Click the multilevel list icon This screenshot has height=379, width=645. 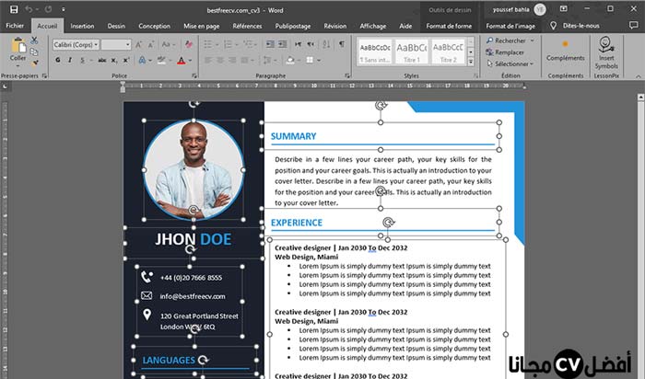[x=249, y=44]
